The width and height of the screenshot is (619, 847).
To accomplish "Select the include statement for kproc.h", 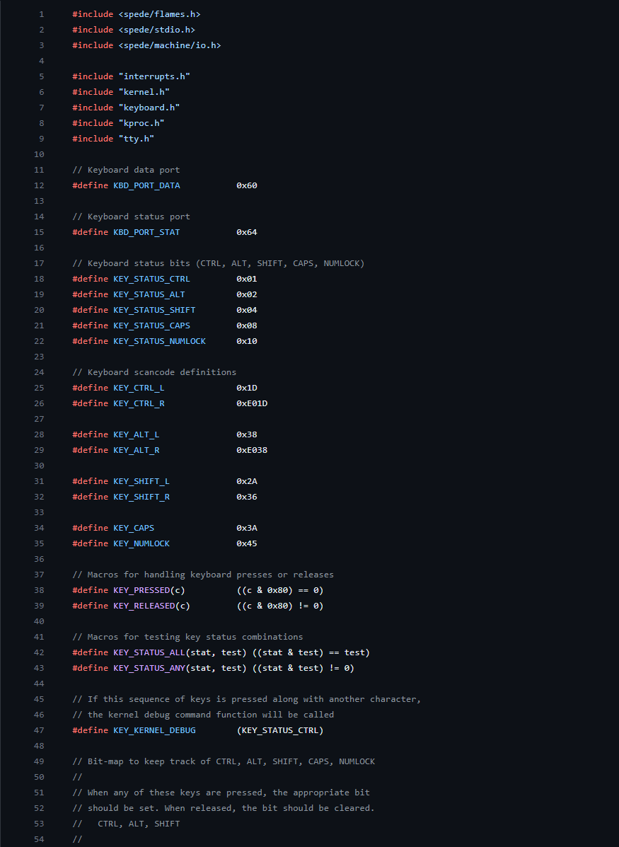I will coord(119,122).
